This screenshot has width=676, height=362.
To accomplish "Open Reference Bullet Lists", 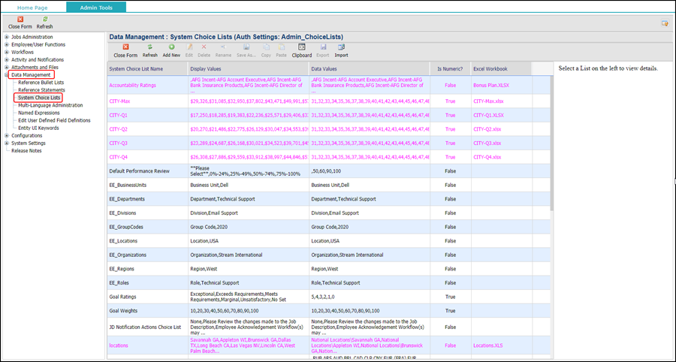I will pyautogui.click(x=41, y=83).
